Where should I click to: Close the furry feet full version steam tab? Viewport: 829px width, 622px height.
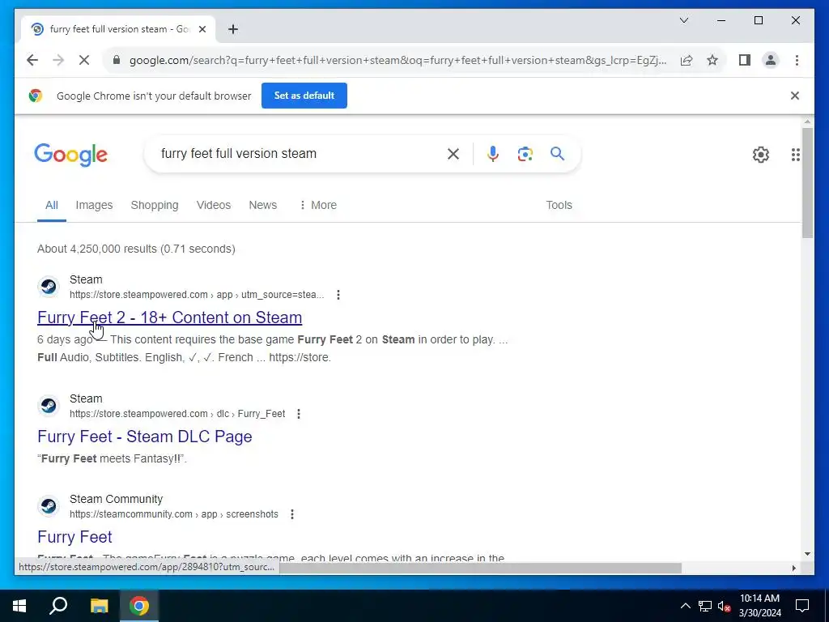[202, 29]
